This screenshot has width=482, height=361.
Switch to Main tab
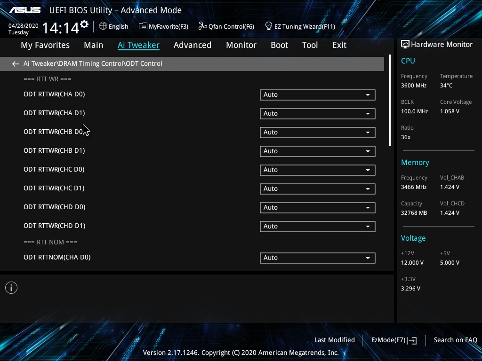point(94,45)
